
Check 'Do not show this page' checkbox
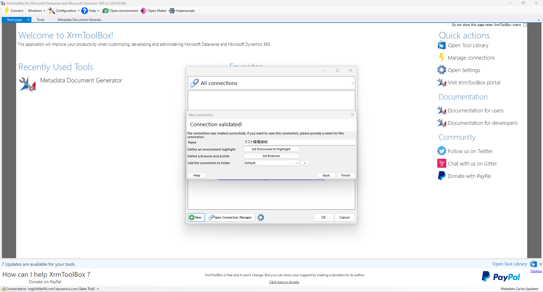(x=525, y=25)
